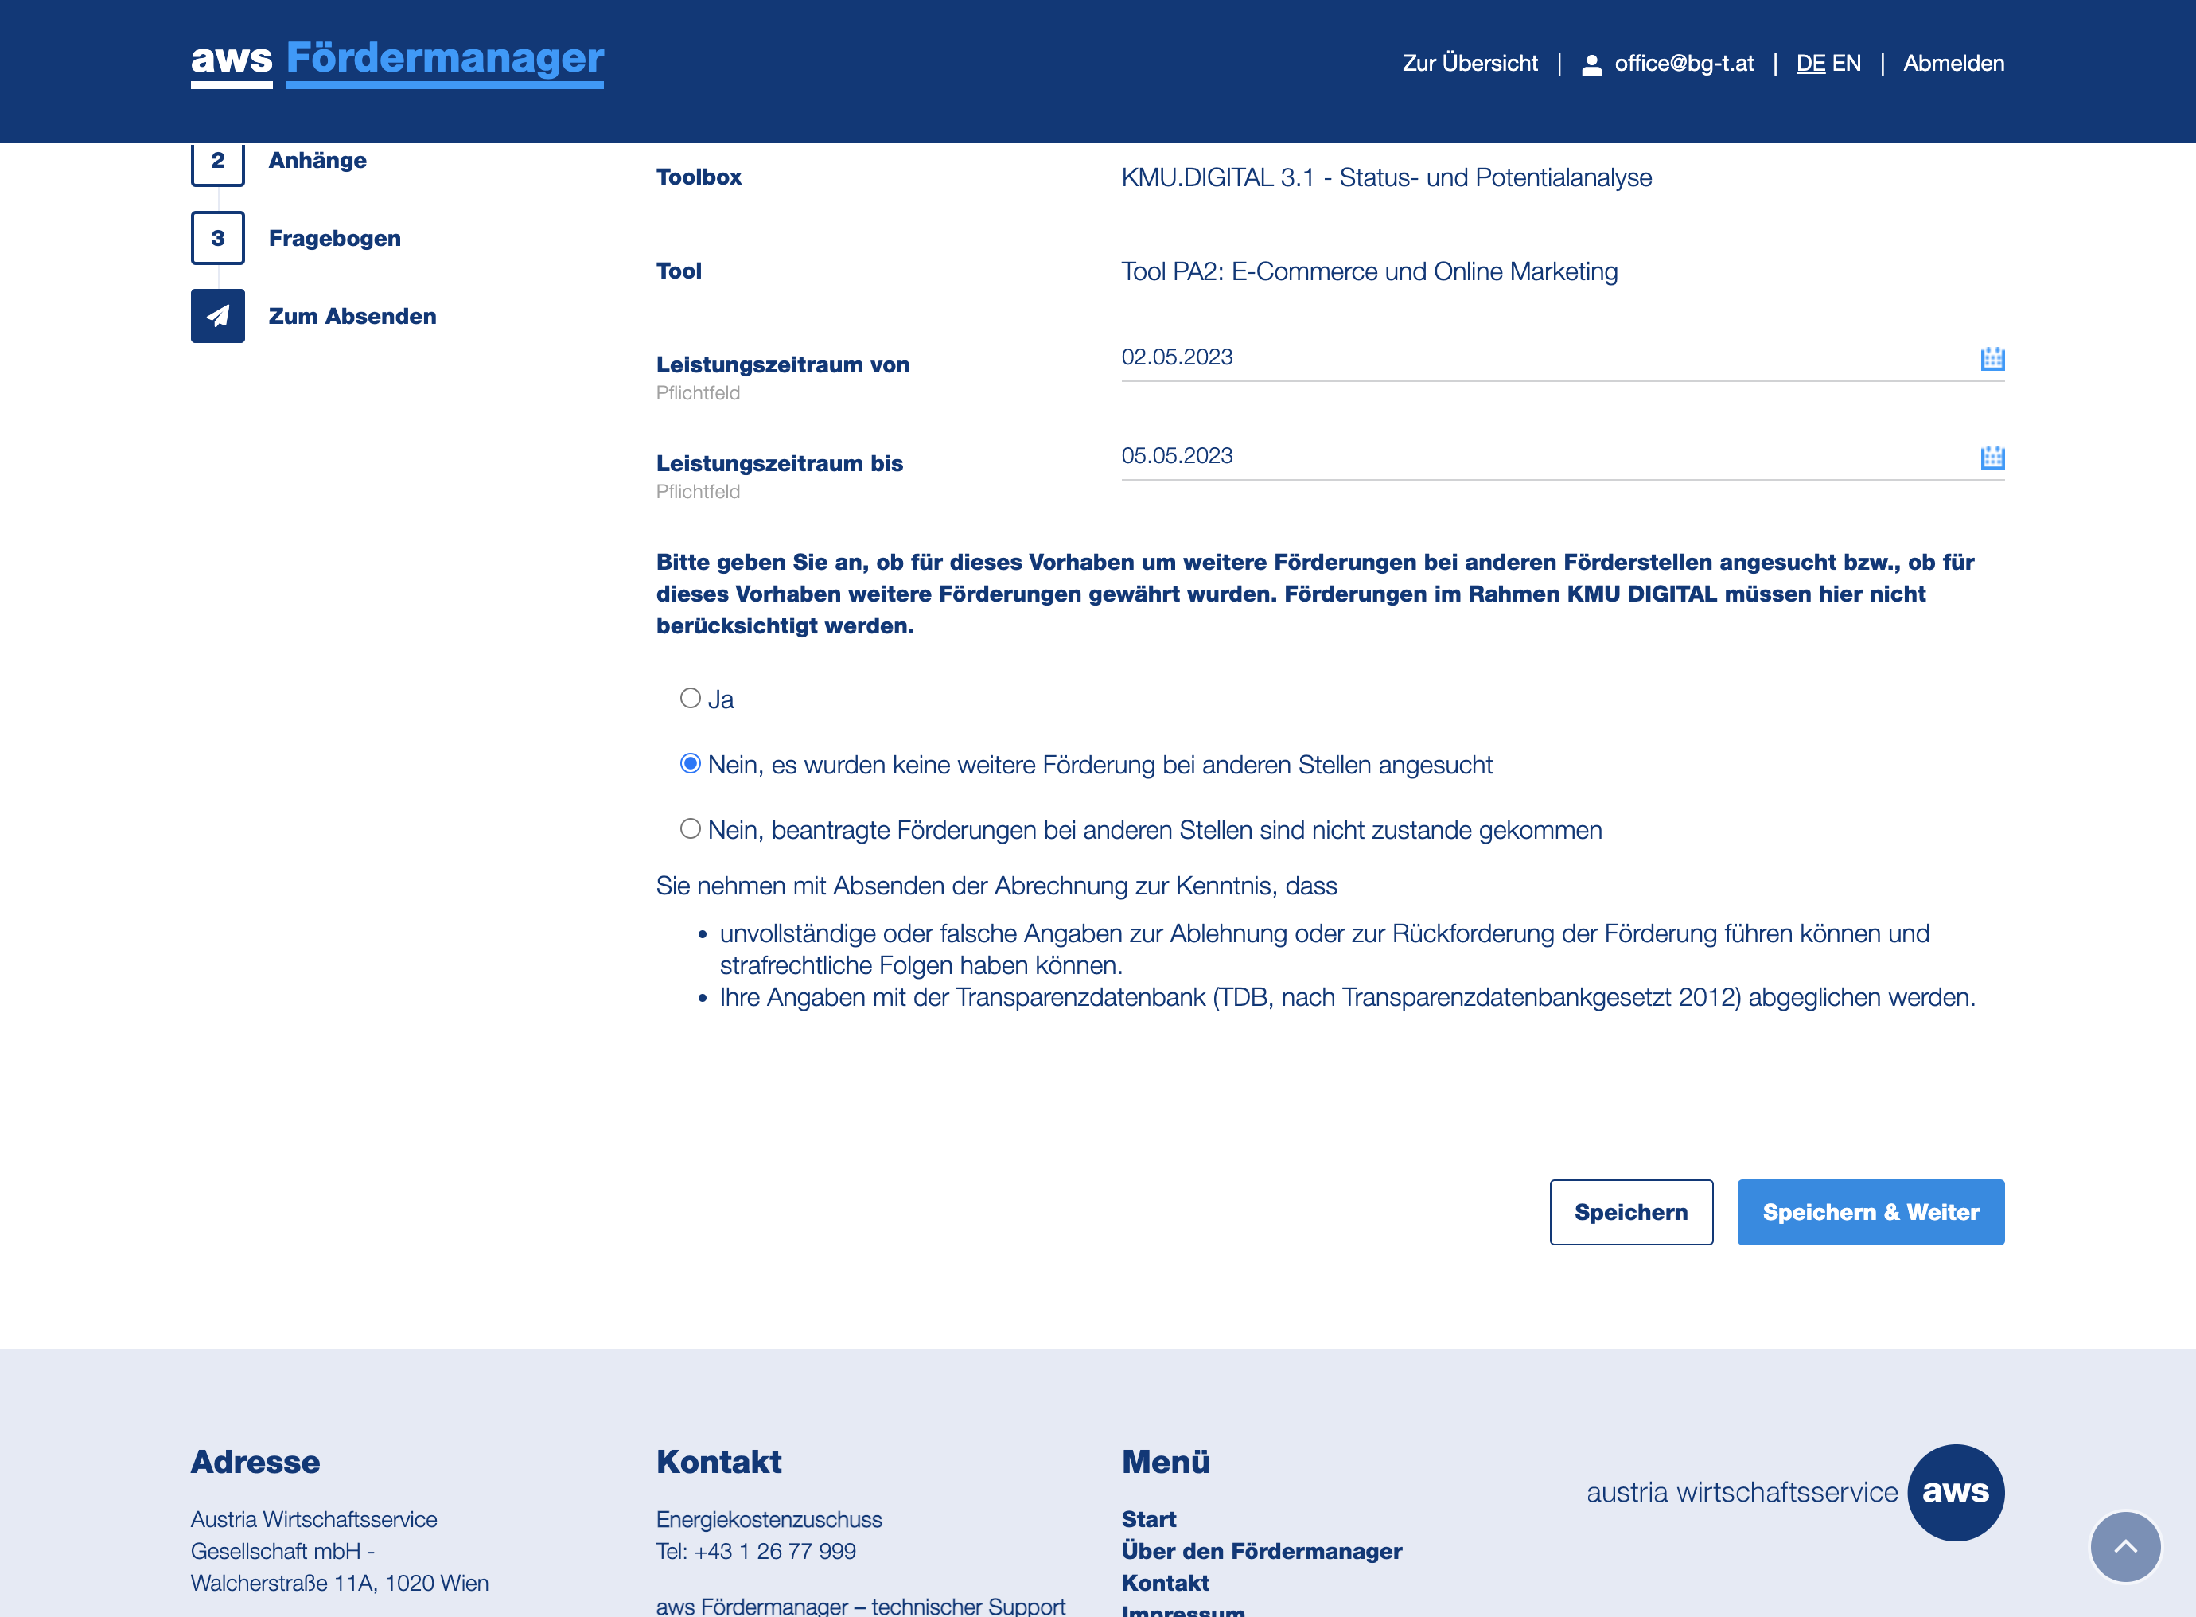Select the Ja radio button

690,698
